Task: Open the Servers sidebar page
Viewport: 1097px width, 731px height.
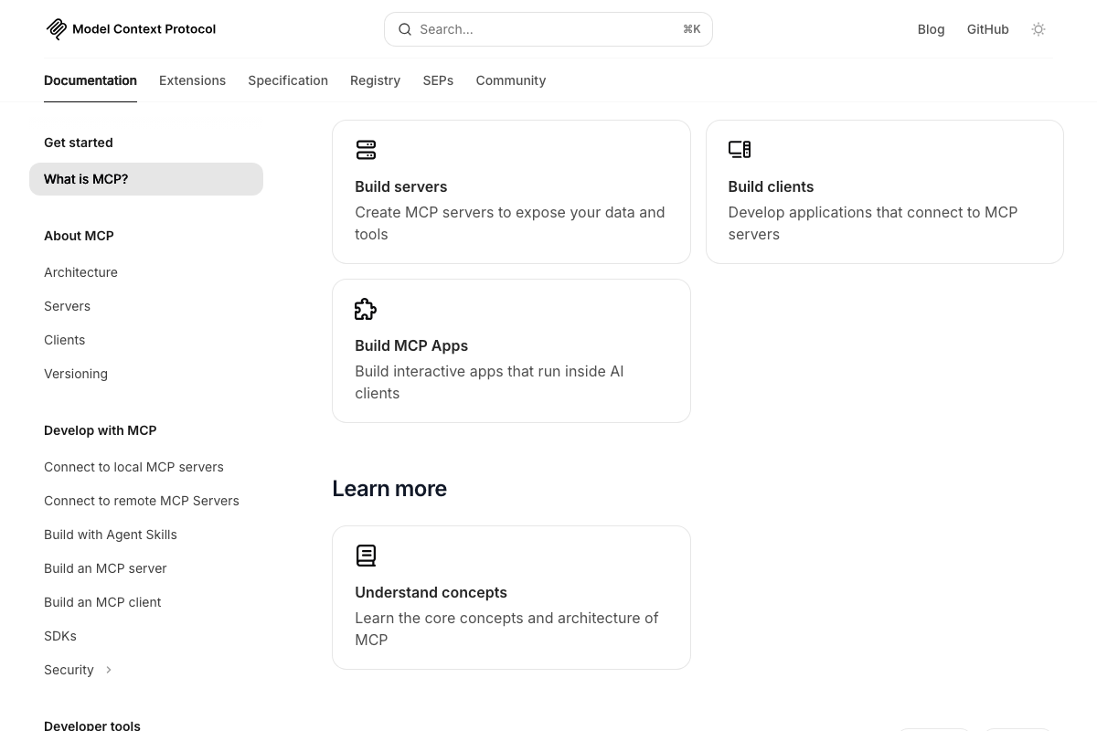Action: point(67,306)
